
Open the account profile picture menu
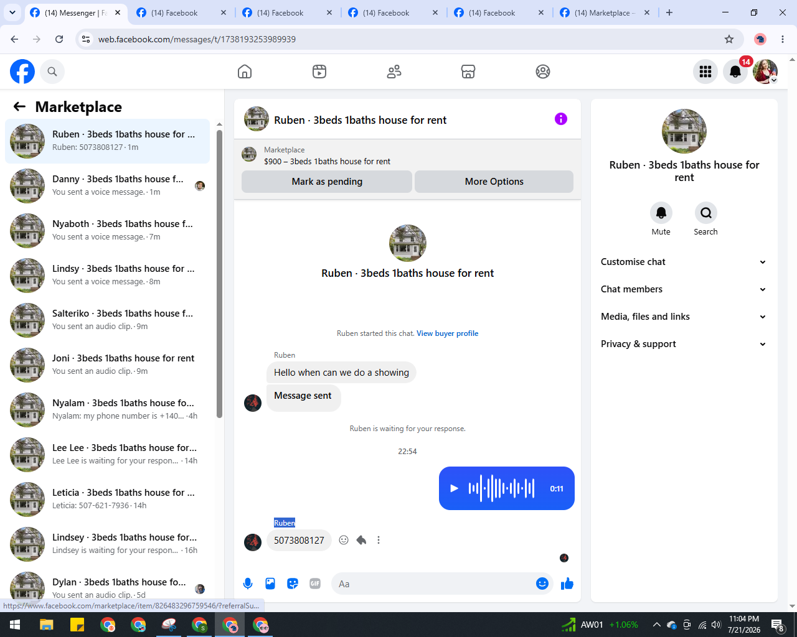tap(765, 72)
